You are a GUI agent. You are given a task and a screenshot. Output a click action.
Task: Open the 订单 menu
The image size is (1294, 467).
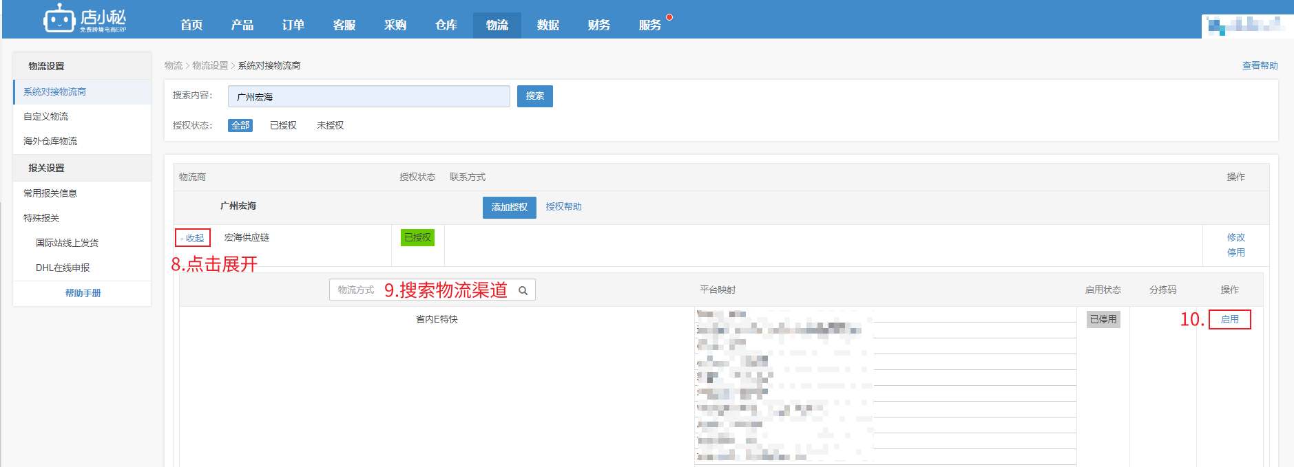[x=293, y=25]
